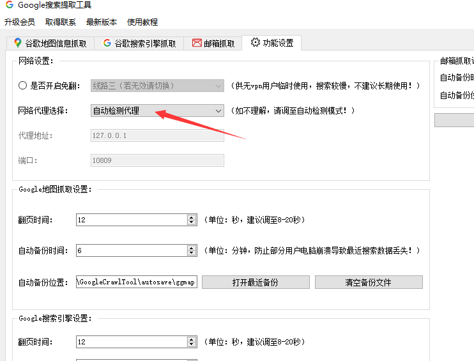Click the gear icon on the 功能设置 tab
The image size is (474, 361).
coord(256,42)
